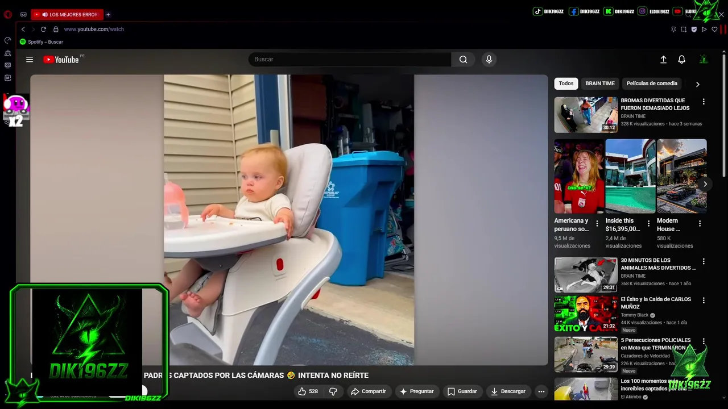The height and width of the screenshot is (409, 728).
Task: Open the M-labeled icon in Opera sidebar
Action: pos(8,78)
